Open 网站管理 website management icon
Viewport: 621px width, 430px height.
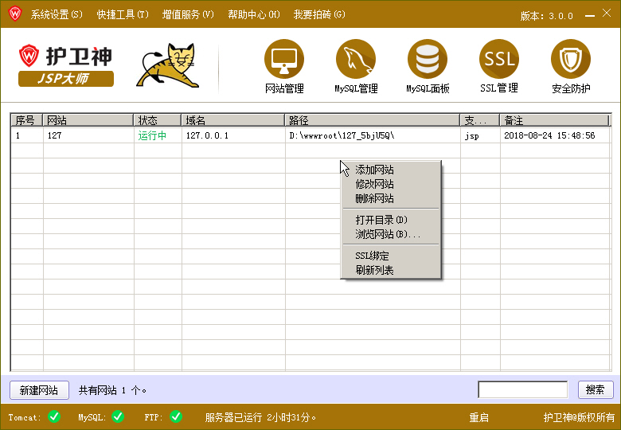(x=284, y=59)
